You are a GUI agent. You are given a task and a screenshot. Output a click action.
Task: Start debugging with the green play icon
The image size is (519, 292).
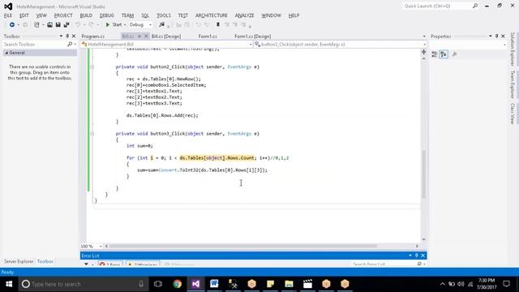[108, 25]
